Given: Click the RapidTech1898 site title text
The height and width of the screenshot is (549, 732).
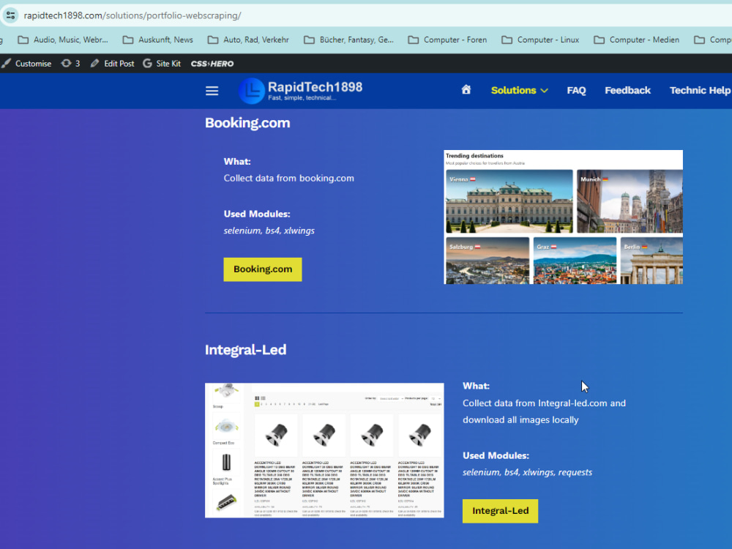Looking at the screenshot, I should click(x=315, y=87).
